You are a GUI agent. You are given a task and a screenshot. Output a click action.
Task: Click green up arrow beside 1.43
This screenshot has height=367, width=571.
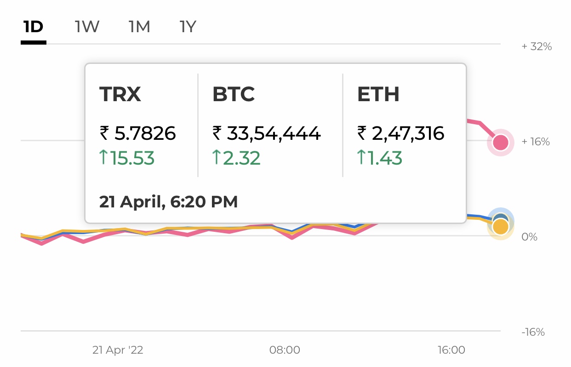pyautogui.click(x=361, y=158)
